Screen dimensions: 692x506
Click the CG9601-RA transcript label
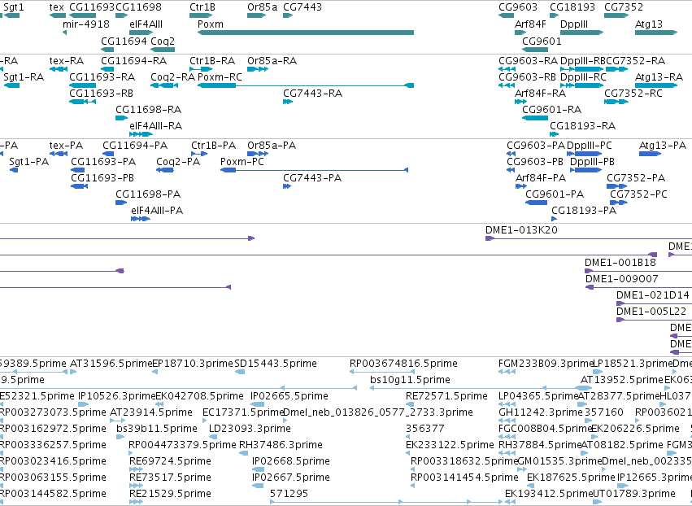[x=551, y=110]
